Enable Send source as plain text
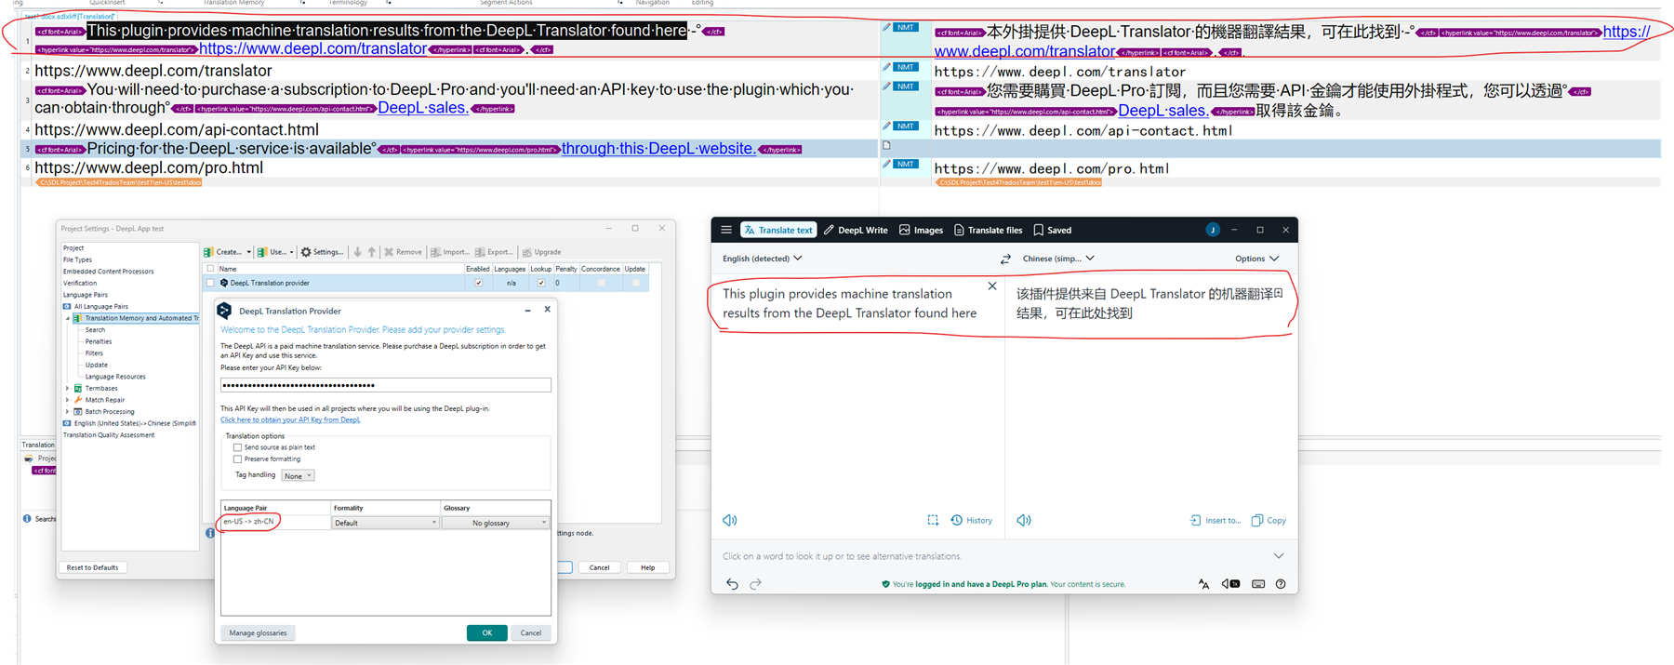Image resolution: width=1674 pixels, height=665 pixels. click(x=238, y=447)
